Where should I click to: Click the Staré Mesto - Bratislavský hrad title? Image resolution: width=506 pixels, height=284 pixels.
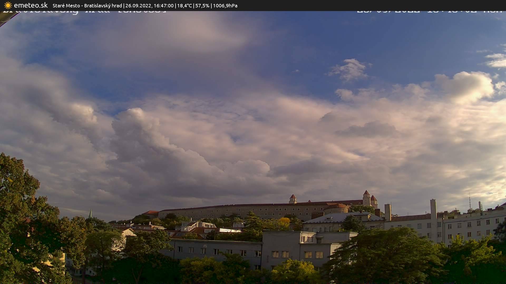[x=87, y=6]
